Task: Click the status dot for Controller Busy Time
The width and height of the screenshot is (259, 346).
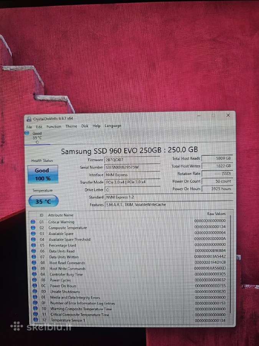Action: (34, 274)
